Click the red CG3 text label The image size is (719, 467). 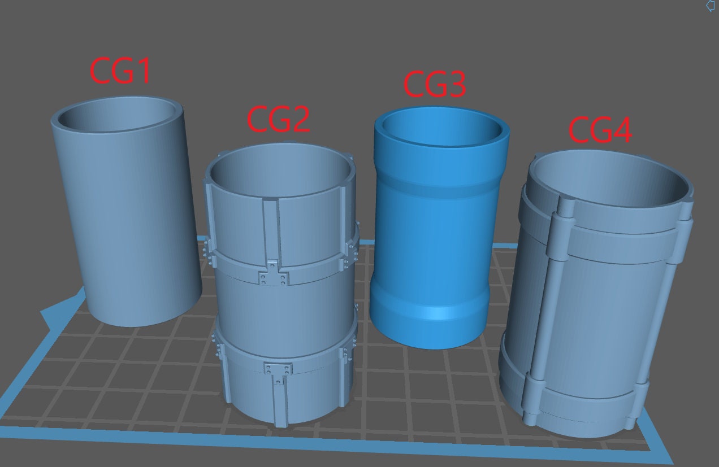click(434, 84)
